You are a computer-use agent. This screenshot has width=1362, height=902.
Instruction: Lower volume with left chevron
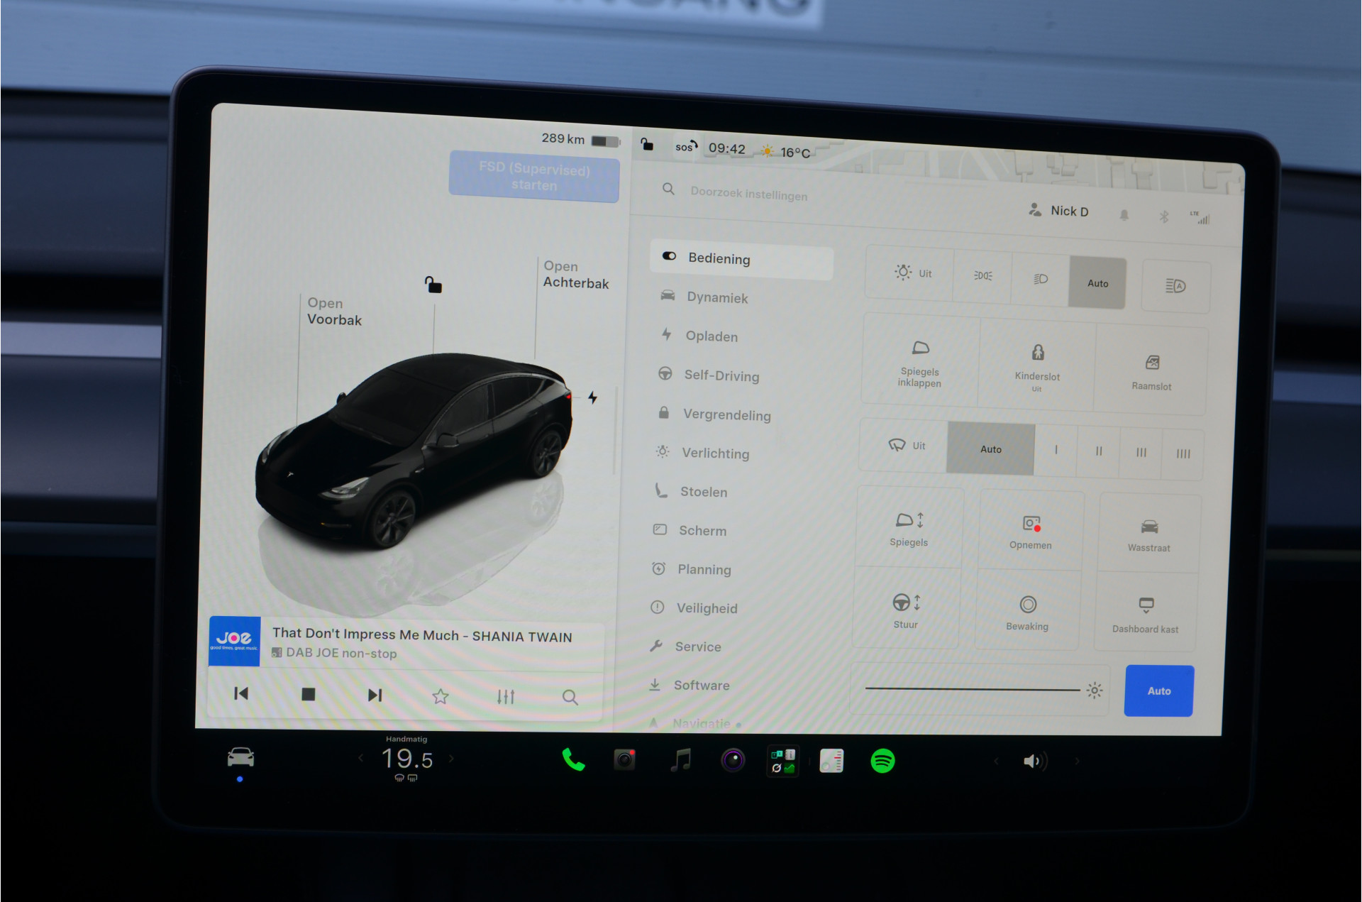996,761
